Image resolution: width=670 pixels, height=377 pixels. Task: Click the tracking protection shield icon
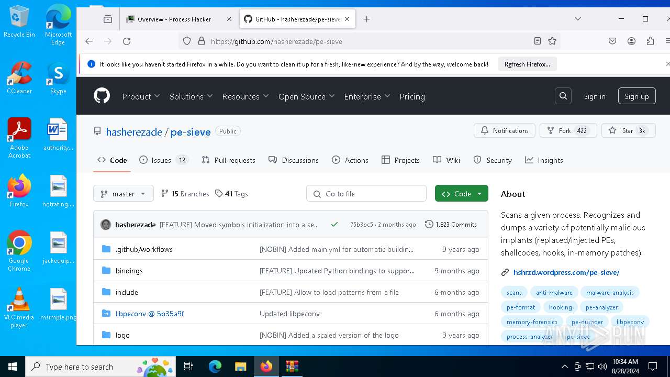pyautogui.click(x=187, y=41)
